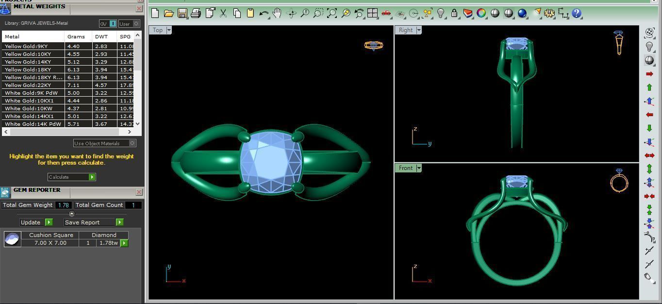Open options with the gear icon
The image size is (662, 304).
(x=549, y=14)
